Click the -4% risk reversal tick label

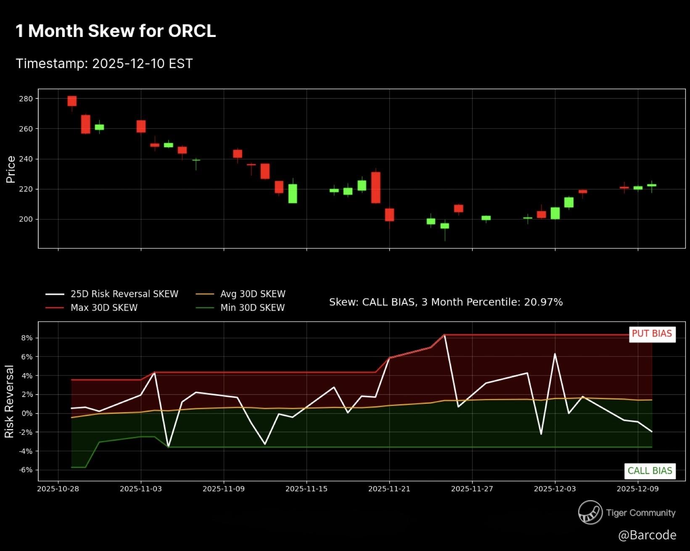pos(26,451)
